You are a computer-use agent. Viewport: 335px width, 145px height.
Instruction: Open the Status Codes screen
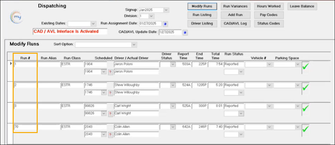pos(269,24)
